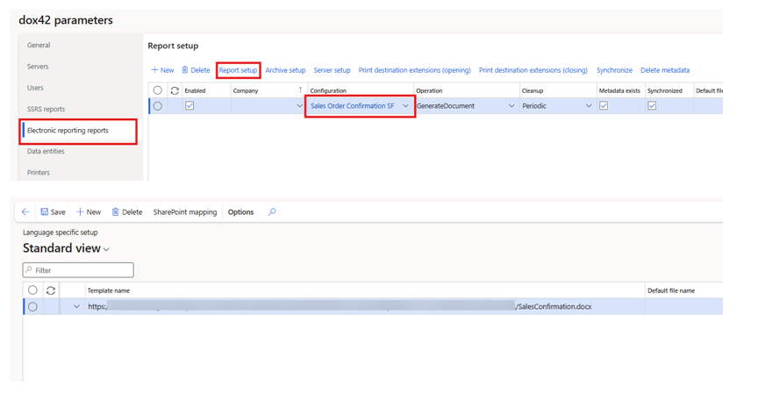Toggle select-all circle in Template name grid
Screen dimensions: 765x394
(32, 290)
